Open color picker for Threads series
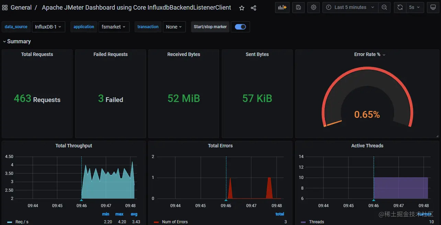 (x=303, y=222)
